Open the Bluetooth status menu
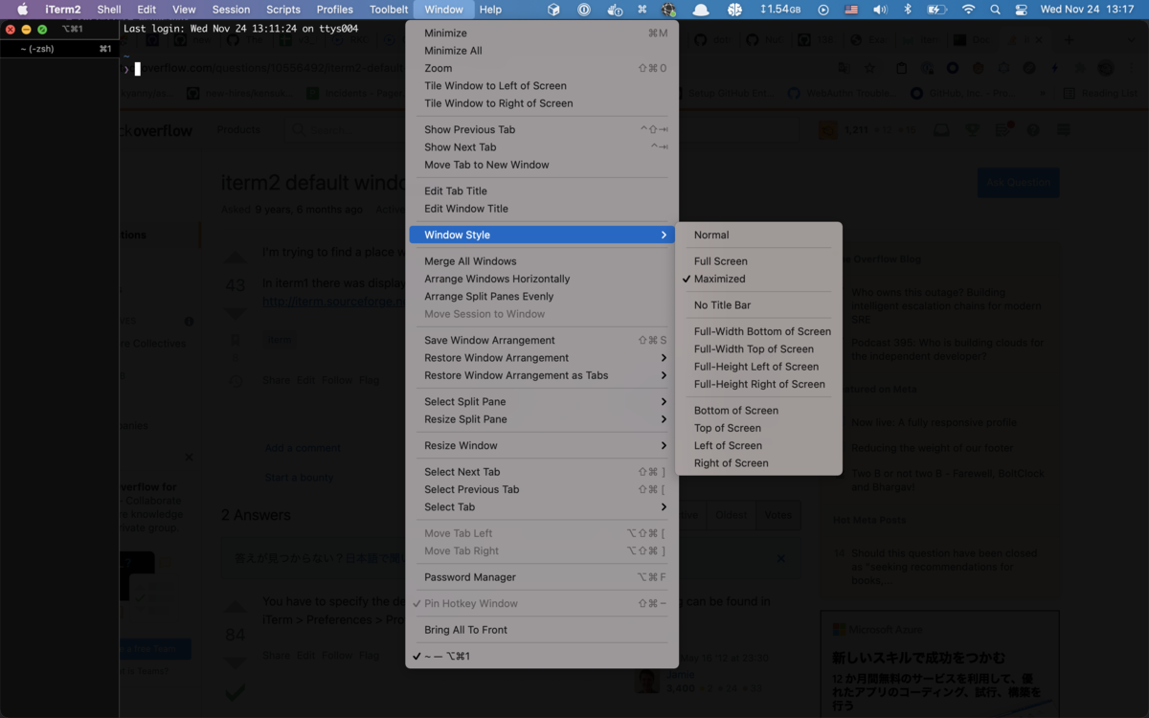The width and height of the screenshot is (1149, 718). (908, 10)
